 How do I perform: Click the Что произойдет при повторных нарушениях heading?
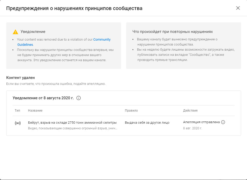(x=172, y=32)
